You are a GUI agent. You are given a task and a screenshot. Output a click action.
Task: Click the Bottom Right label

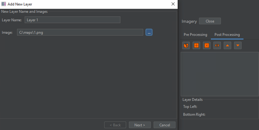194,115
